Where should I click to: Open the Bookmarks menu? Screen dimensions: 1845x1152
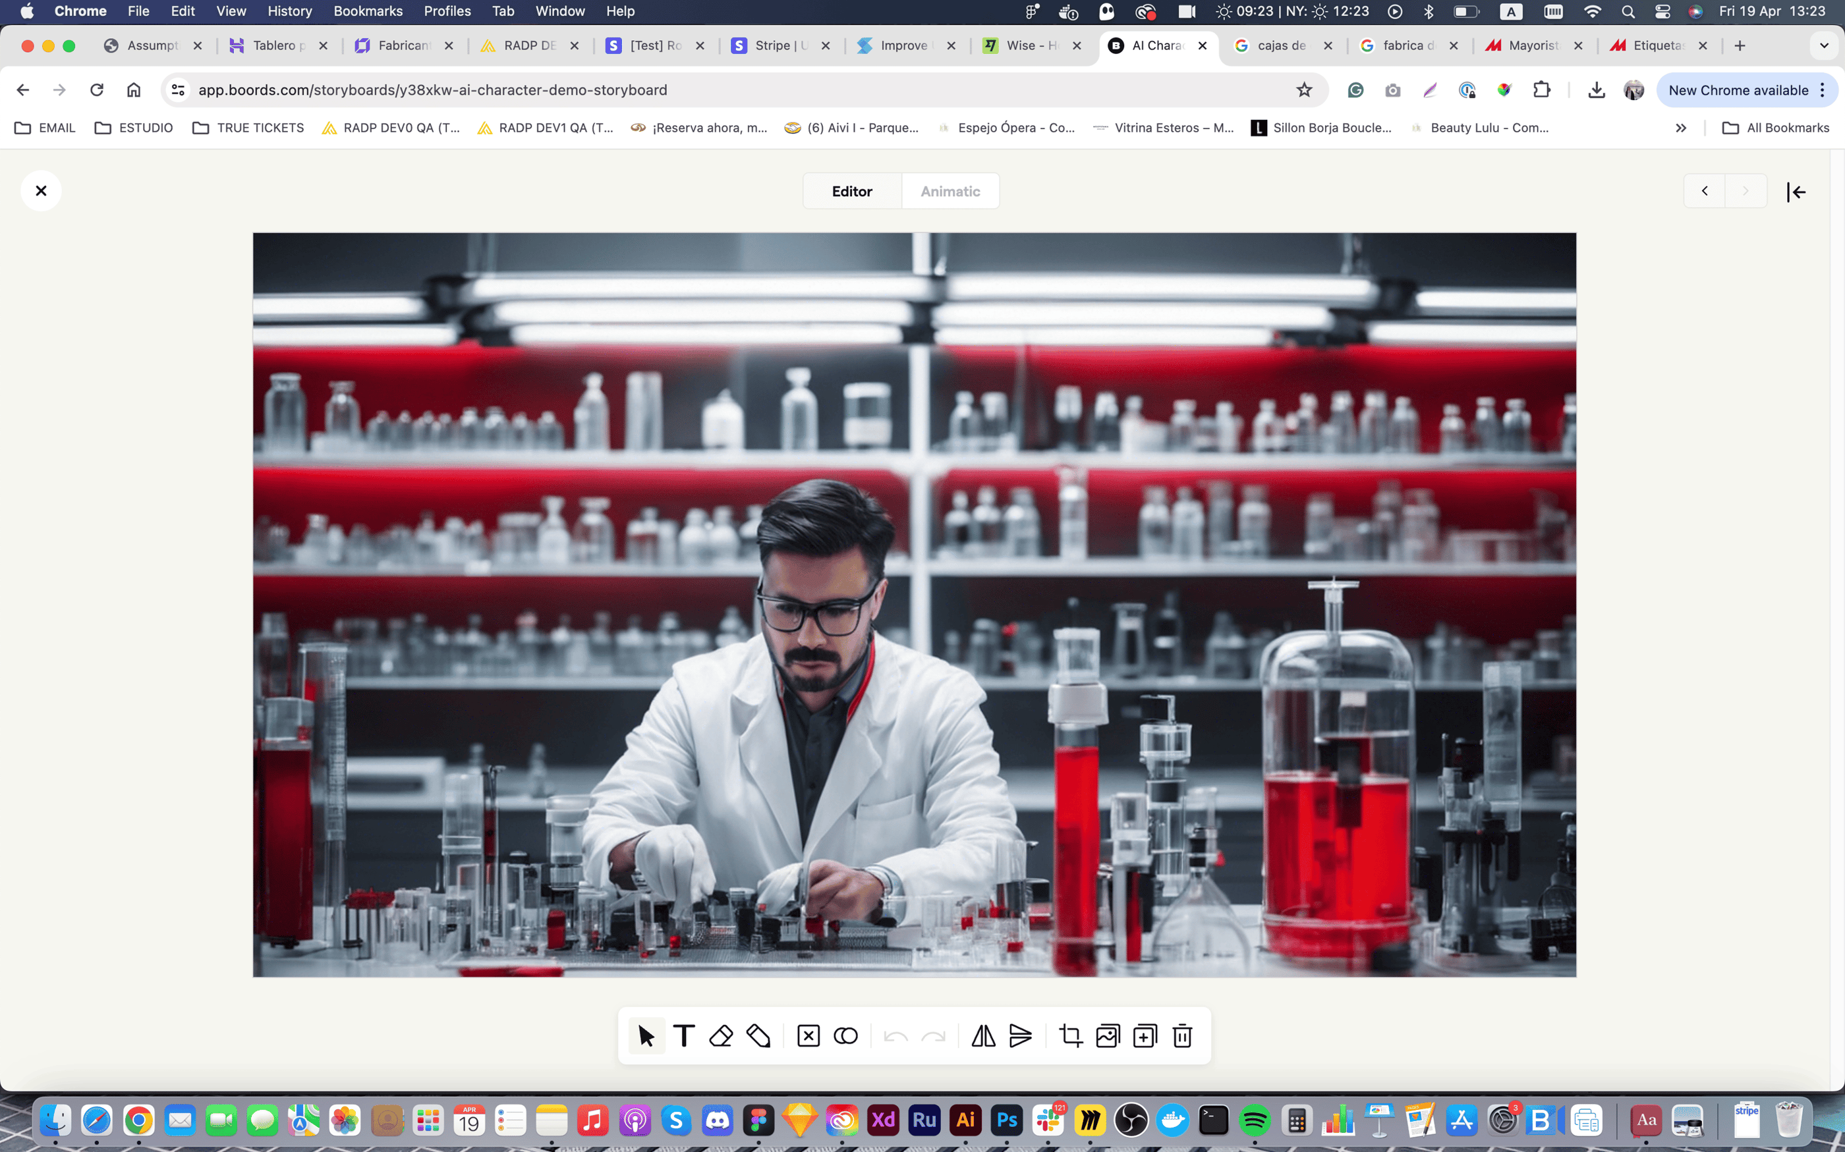click(x=367, y=11)
